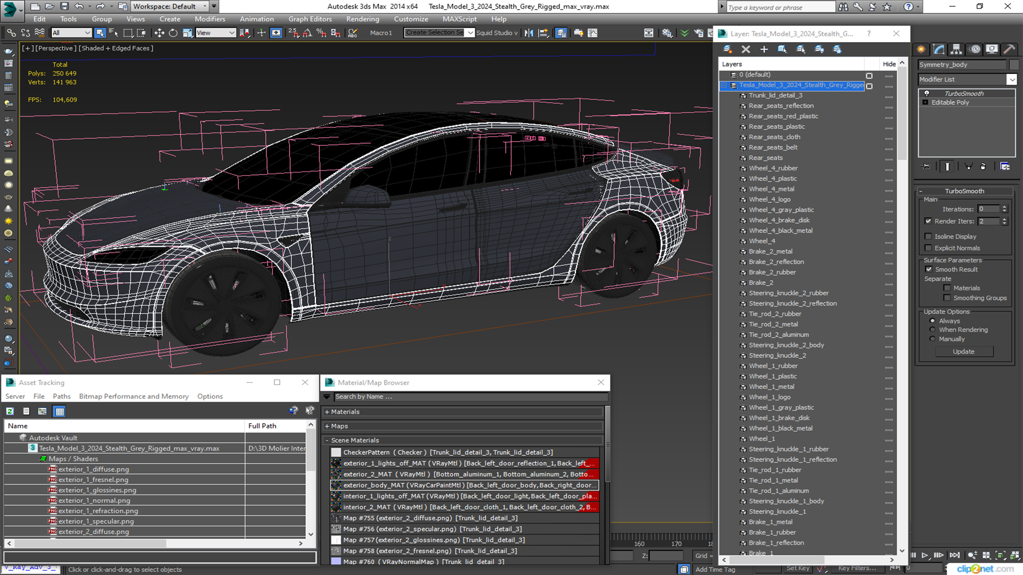Open the Workspace Default dropdown
The image size is (1023, 575).
tap(169, 6)
